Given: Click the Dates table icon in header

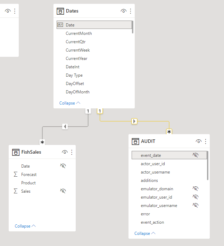Looking at the screenshot, I should click(x=60, y=11).
